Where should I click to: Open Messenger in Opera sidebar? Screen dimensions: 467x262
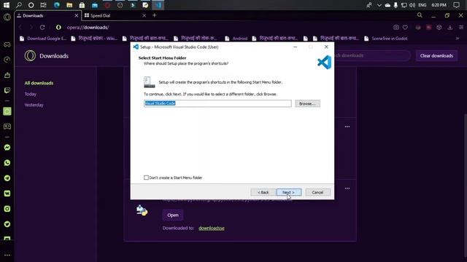[7, 147]
